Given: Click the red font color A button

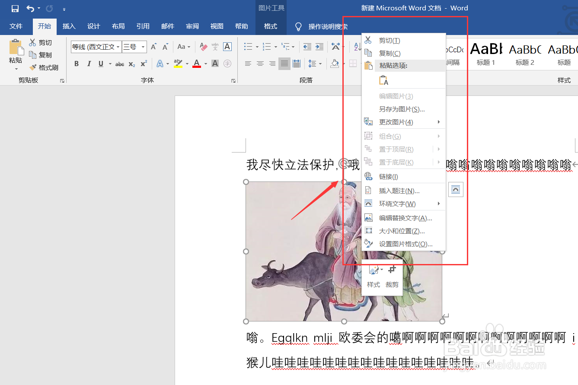Looking at the screenshot, I should 197,64.
